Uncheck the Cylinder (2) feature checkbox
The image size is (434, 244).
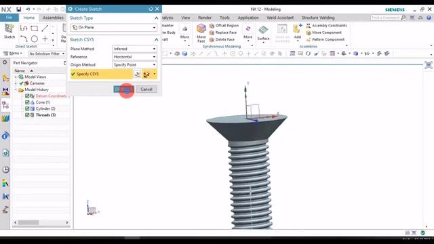point(27,108)
